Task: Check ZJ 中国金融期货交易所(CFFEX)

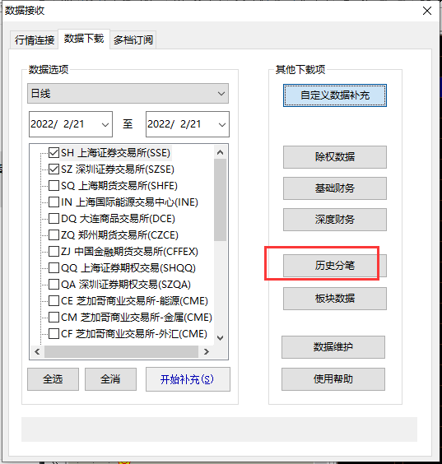Action: (54, 251)
